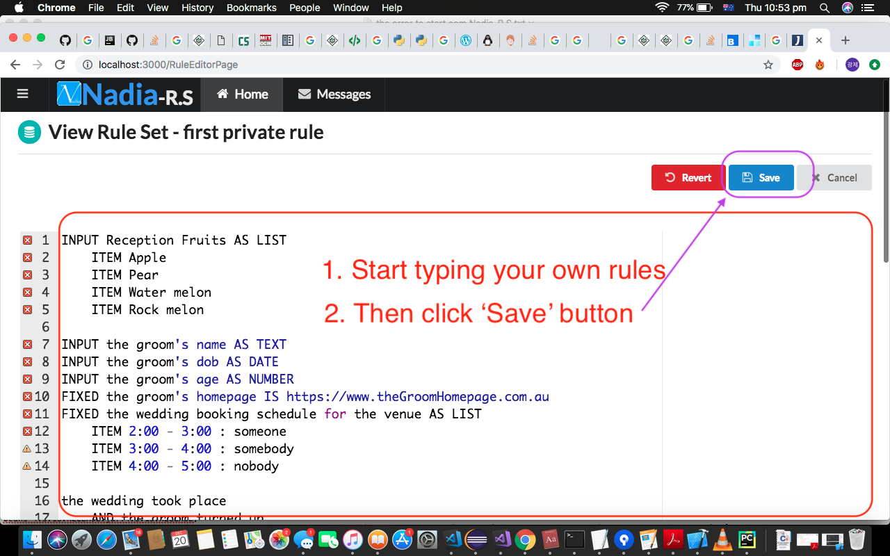Go to Home in the navbar
The height and width of the screenshot is (556, 890).
click(x=242, y=95)
